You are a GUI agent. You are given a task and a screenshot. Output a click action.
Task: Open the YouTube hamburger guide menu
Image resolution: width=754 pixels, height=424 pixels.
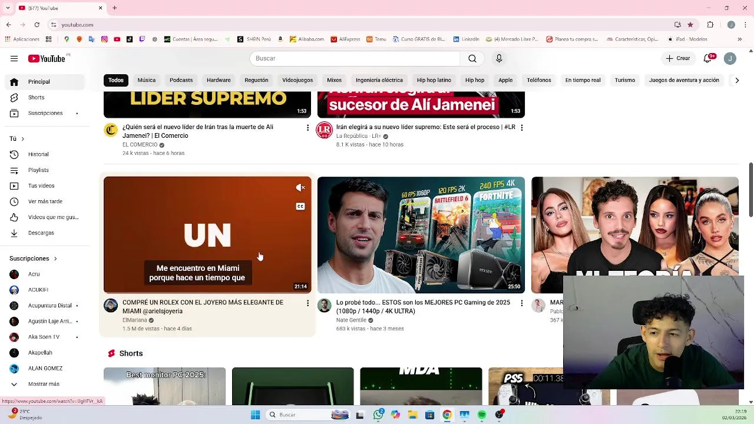tap(14, 58)
